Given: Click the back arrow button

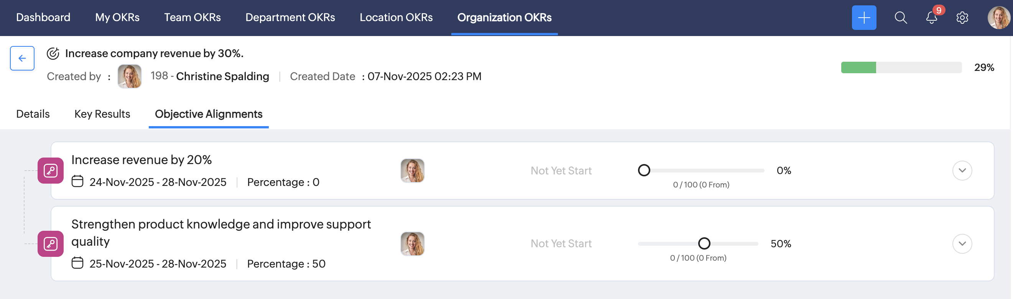Looking at the screenshot, I should pos(22,58).
